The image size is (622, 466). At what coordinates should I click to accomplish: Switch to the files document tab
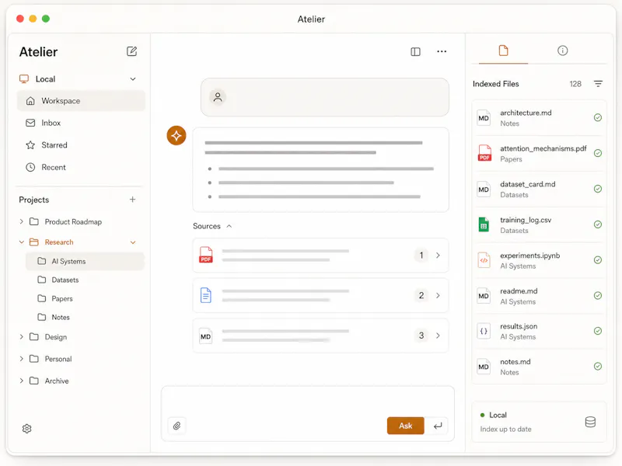[503, 50]
